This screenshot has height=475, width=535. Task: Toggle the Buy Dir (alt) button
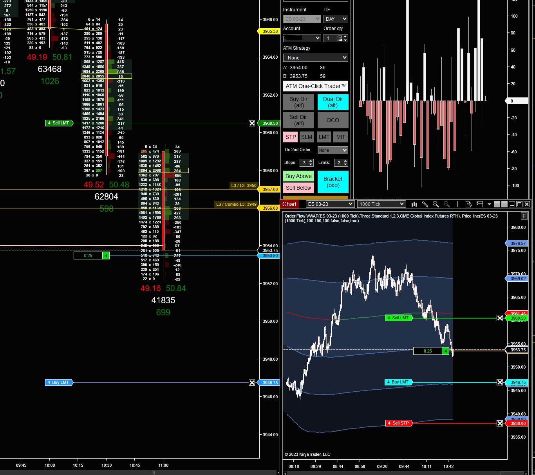coord(298,102)
